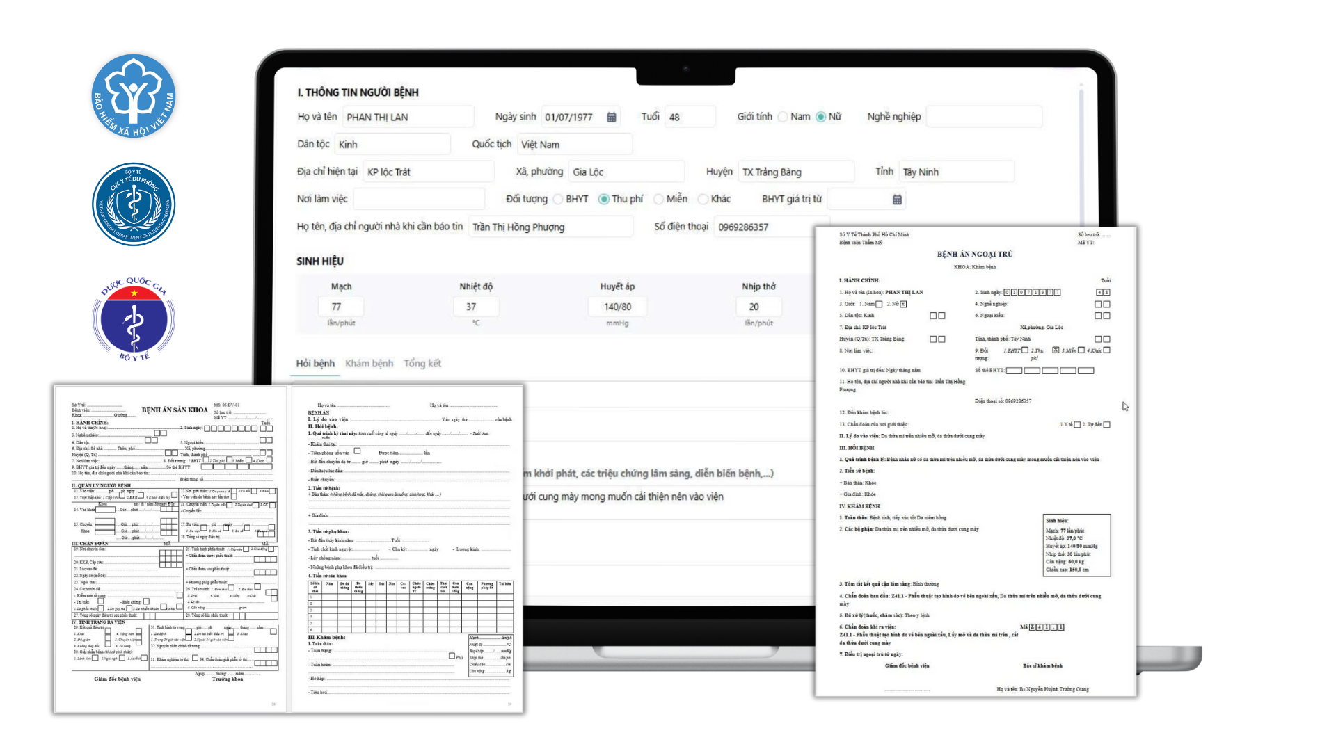Click the Dược Quốc Gia Bộ Y Tế logo

pos(134,320)
